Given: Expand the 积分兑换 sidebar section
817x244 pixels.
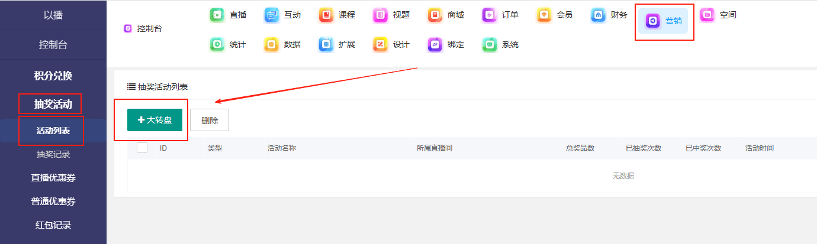Looking at the screenshot, I should (x=53, y=76).
